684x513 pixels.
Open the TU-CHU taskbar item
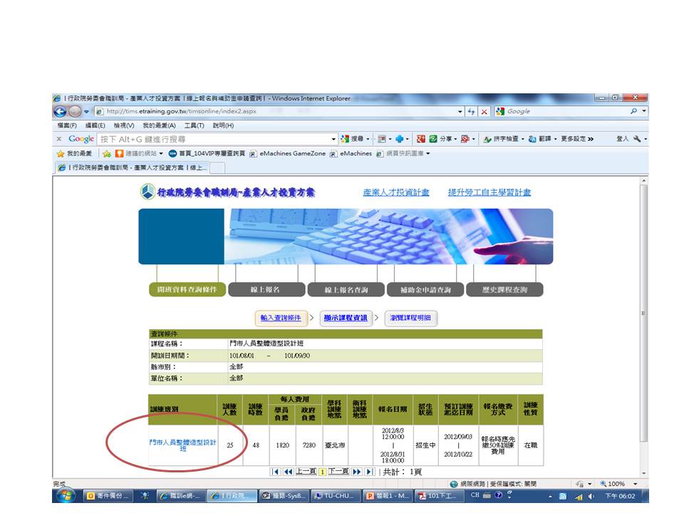336,496
